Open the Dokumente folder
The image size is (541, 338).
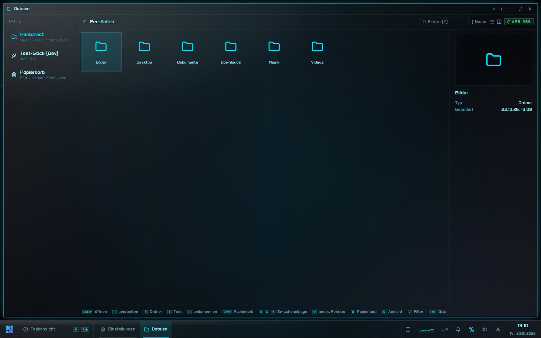(x=188, y=52)
